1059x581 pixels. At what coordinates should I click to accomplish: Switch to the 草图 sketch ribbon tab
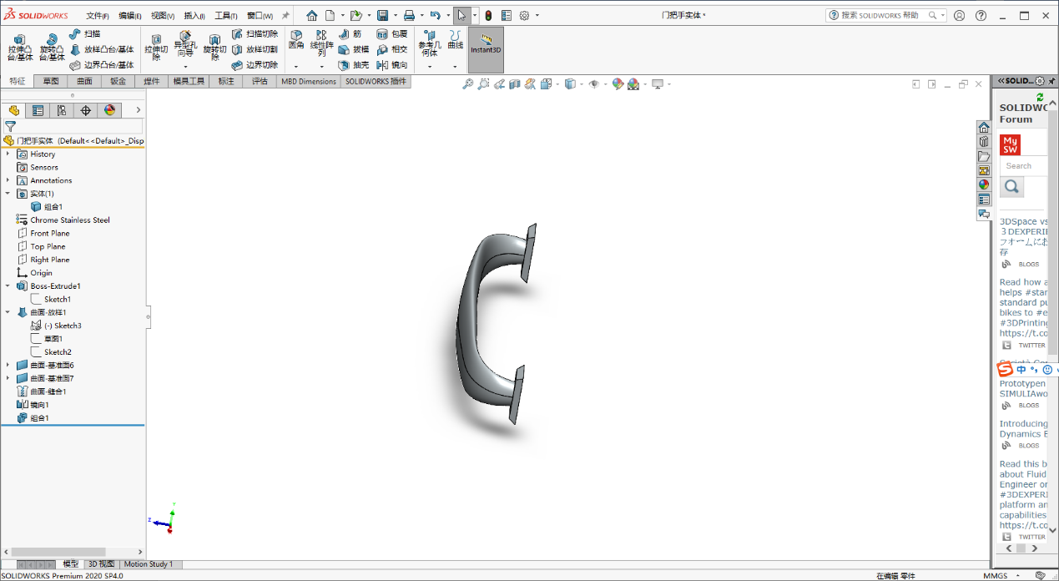[51, 81]
